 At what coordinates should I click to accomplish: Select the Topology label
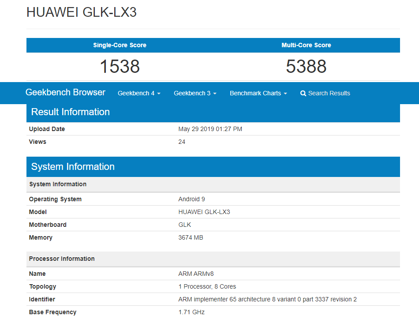point(42,287)
